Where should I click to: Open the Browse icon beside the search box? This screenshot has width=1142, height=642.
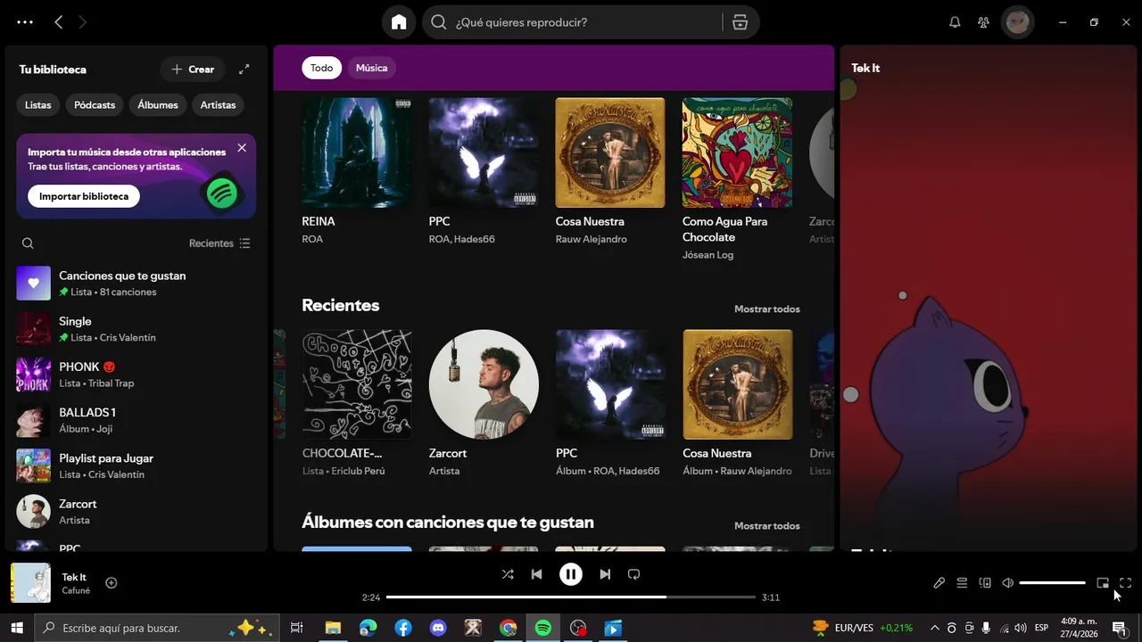tap(740, 22)
